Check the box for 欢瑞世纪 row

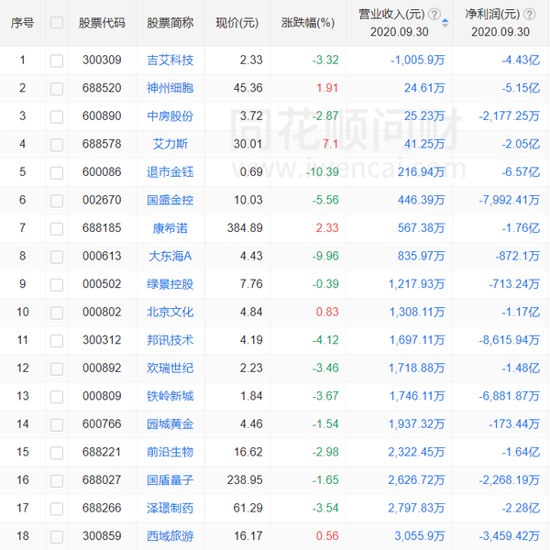[57, 368]
